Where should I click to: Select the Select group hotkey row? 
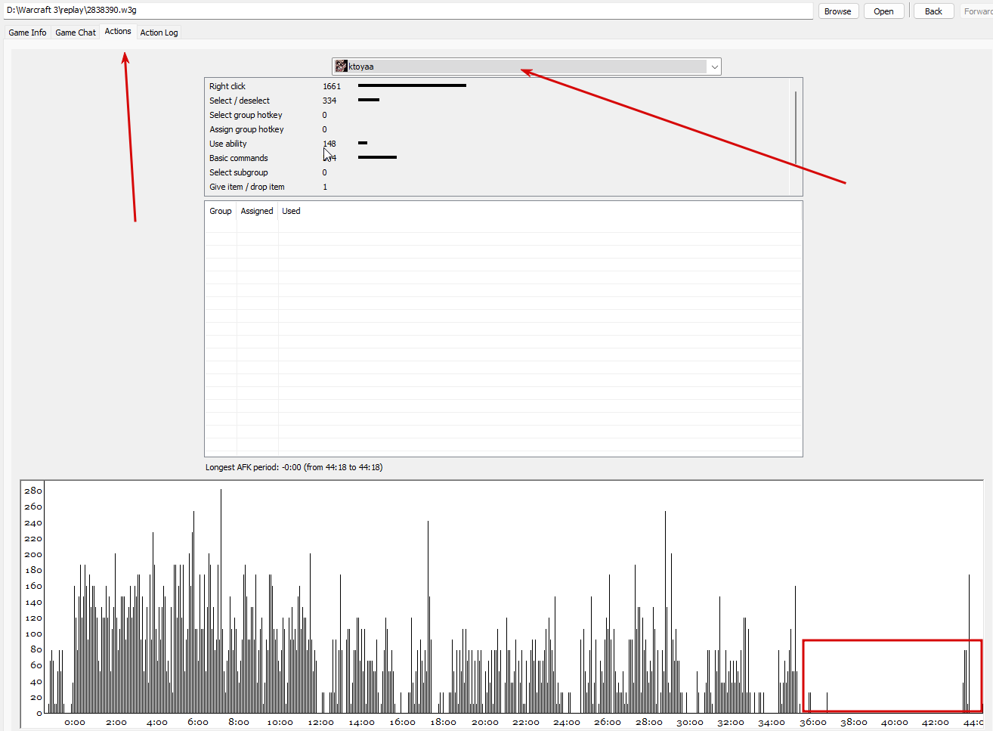(x=496, y=115)
